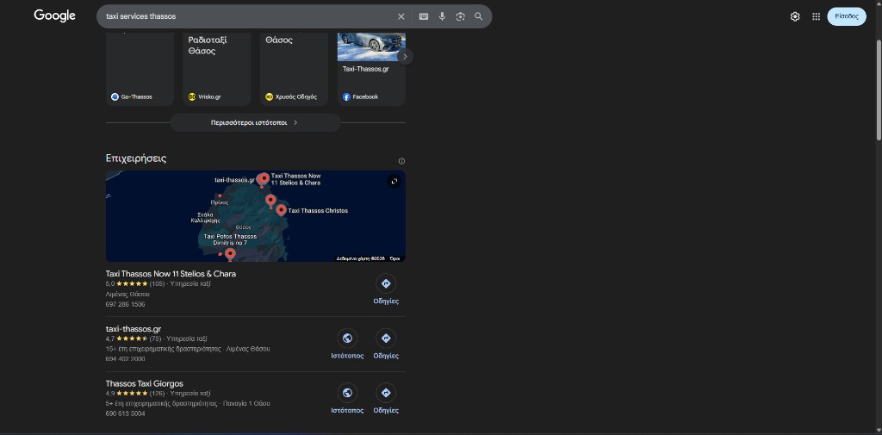Open Taxi-Thassos.gr car thumbnail
Image resolution: width=882 pixels, height=435 pixels.
pyautogui.click(x=371, y=47)
